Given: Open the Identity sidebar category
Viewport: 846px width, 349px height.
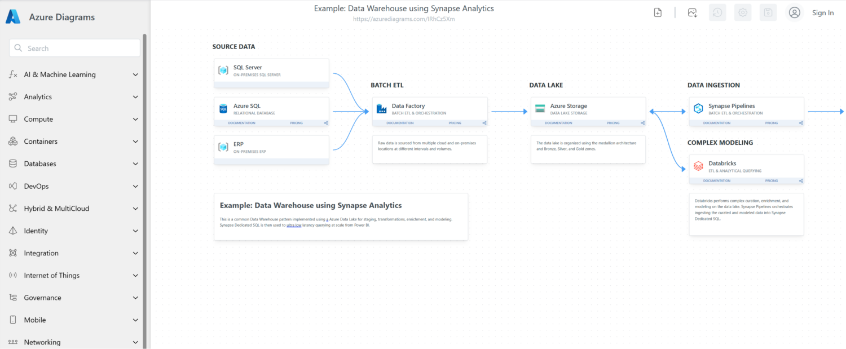Looking at the screenshot, I should click(73, 231).
